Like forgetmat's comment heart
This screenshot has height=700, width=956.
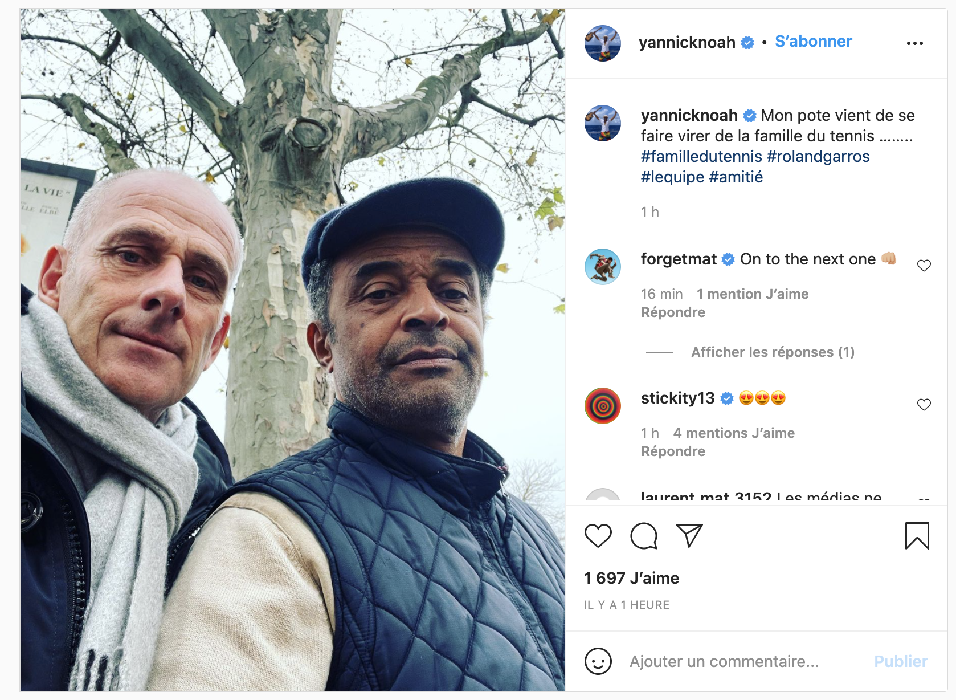[924, 266]
